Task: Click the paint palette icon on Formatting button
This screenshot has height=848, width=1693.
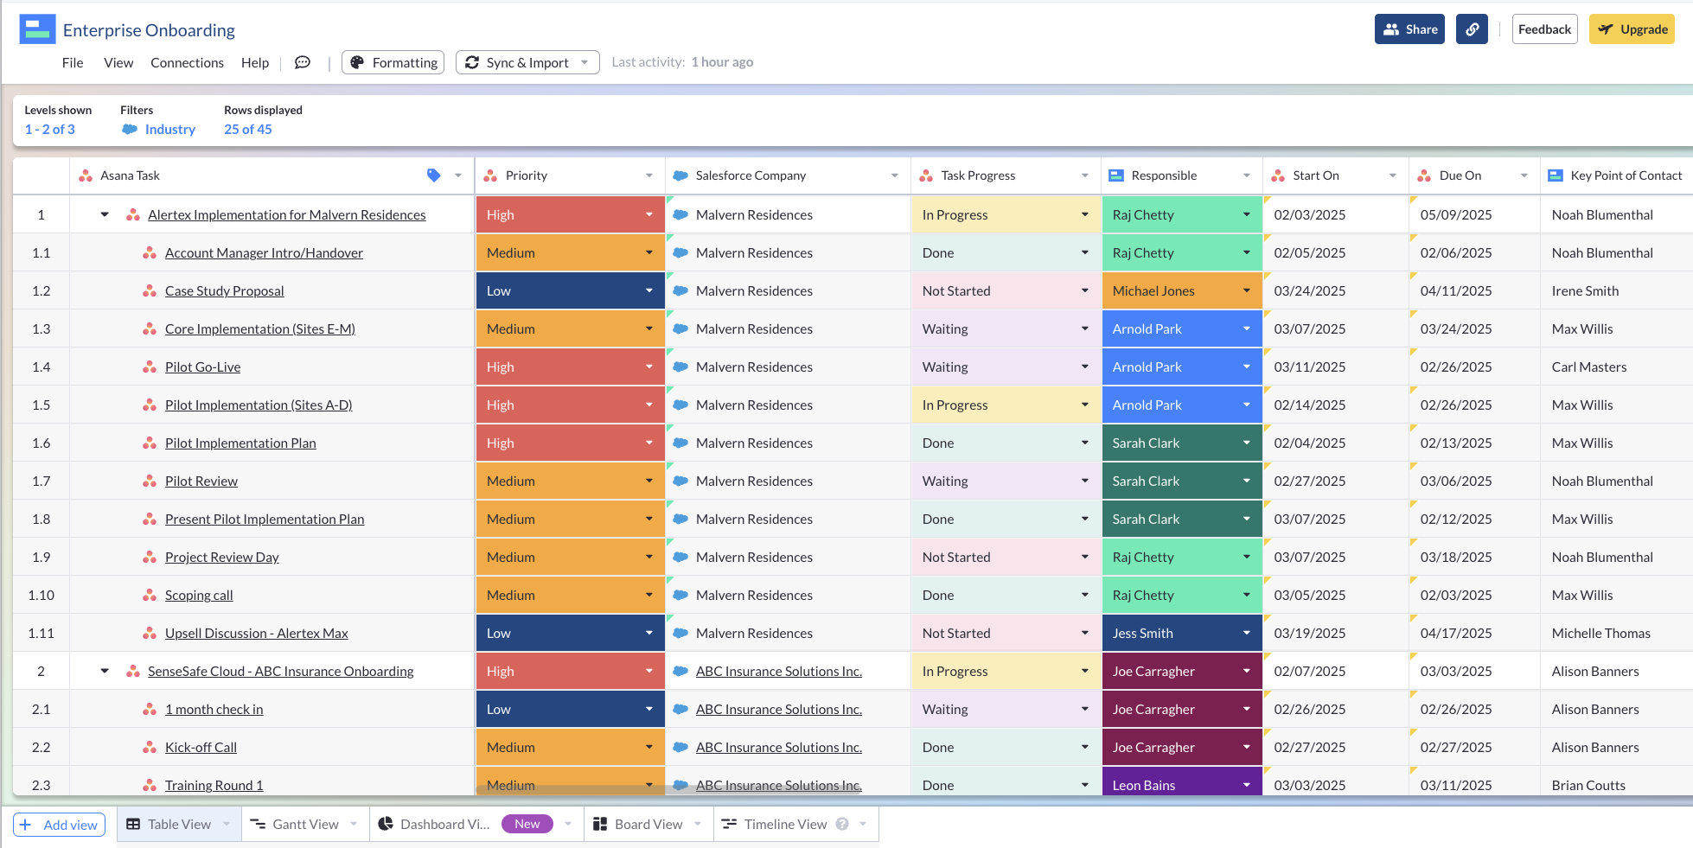Action: (x=357, y=62)
